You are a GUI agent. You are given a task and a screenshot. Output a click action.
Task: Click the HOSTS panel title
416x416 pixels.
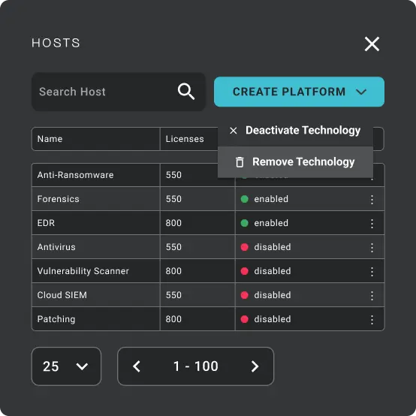[x=56, y=43]
